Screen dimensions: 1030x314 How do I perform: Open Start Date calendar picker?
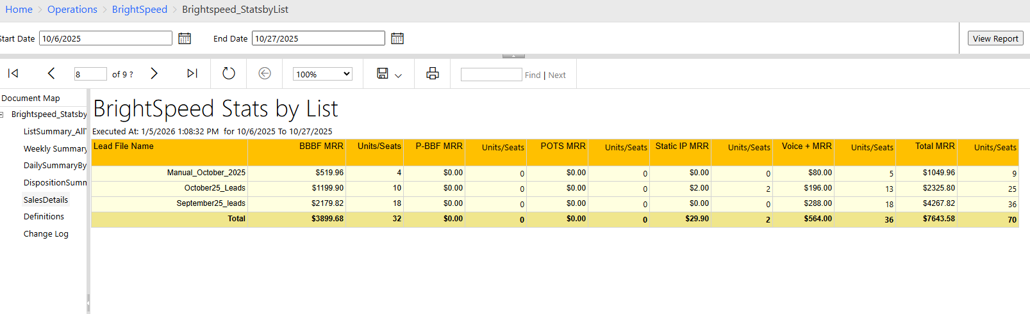[185, 38]
